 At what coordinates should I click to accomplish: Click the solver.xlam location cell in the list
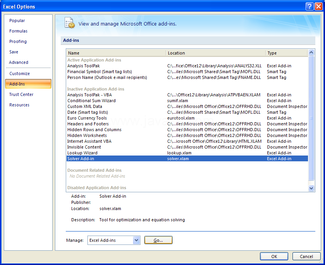[x=178, y=159]
